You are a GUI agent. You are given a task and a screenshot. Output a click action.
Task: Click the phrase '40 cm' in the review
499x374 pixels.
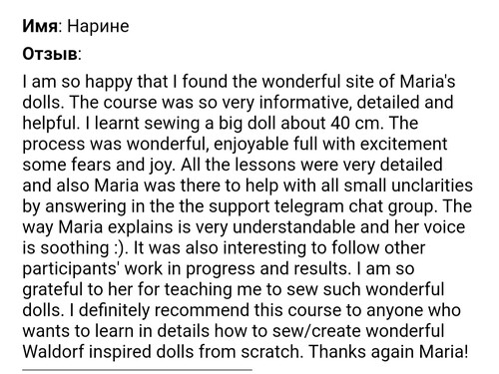coord(355,123)
